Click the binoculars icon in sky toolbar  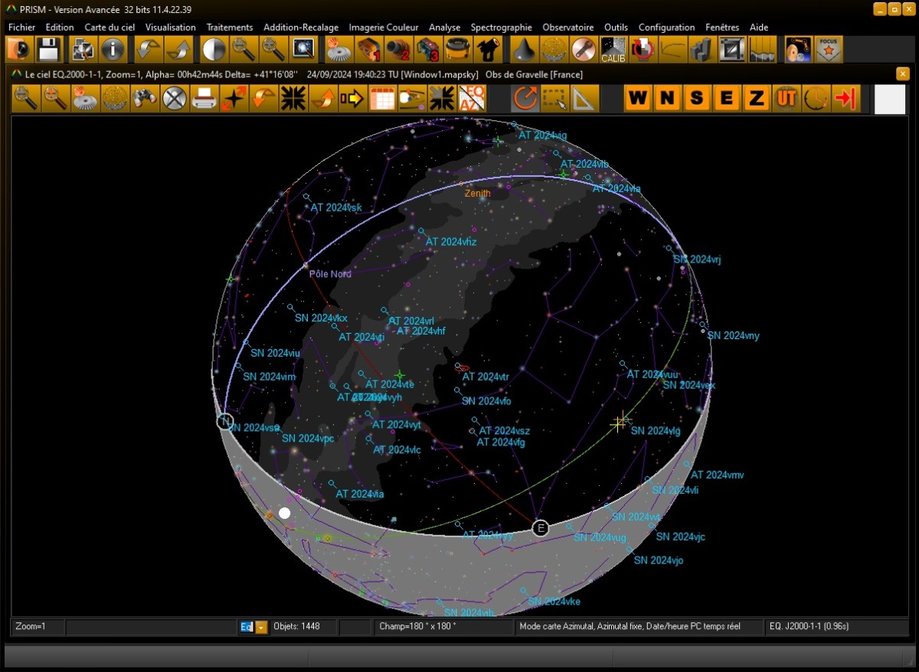(x=145, y=99)
